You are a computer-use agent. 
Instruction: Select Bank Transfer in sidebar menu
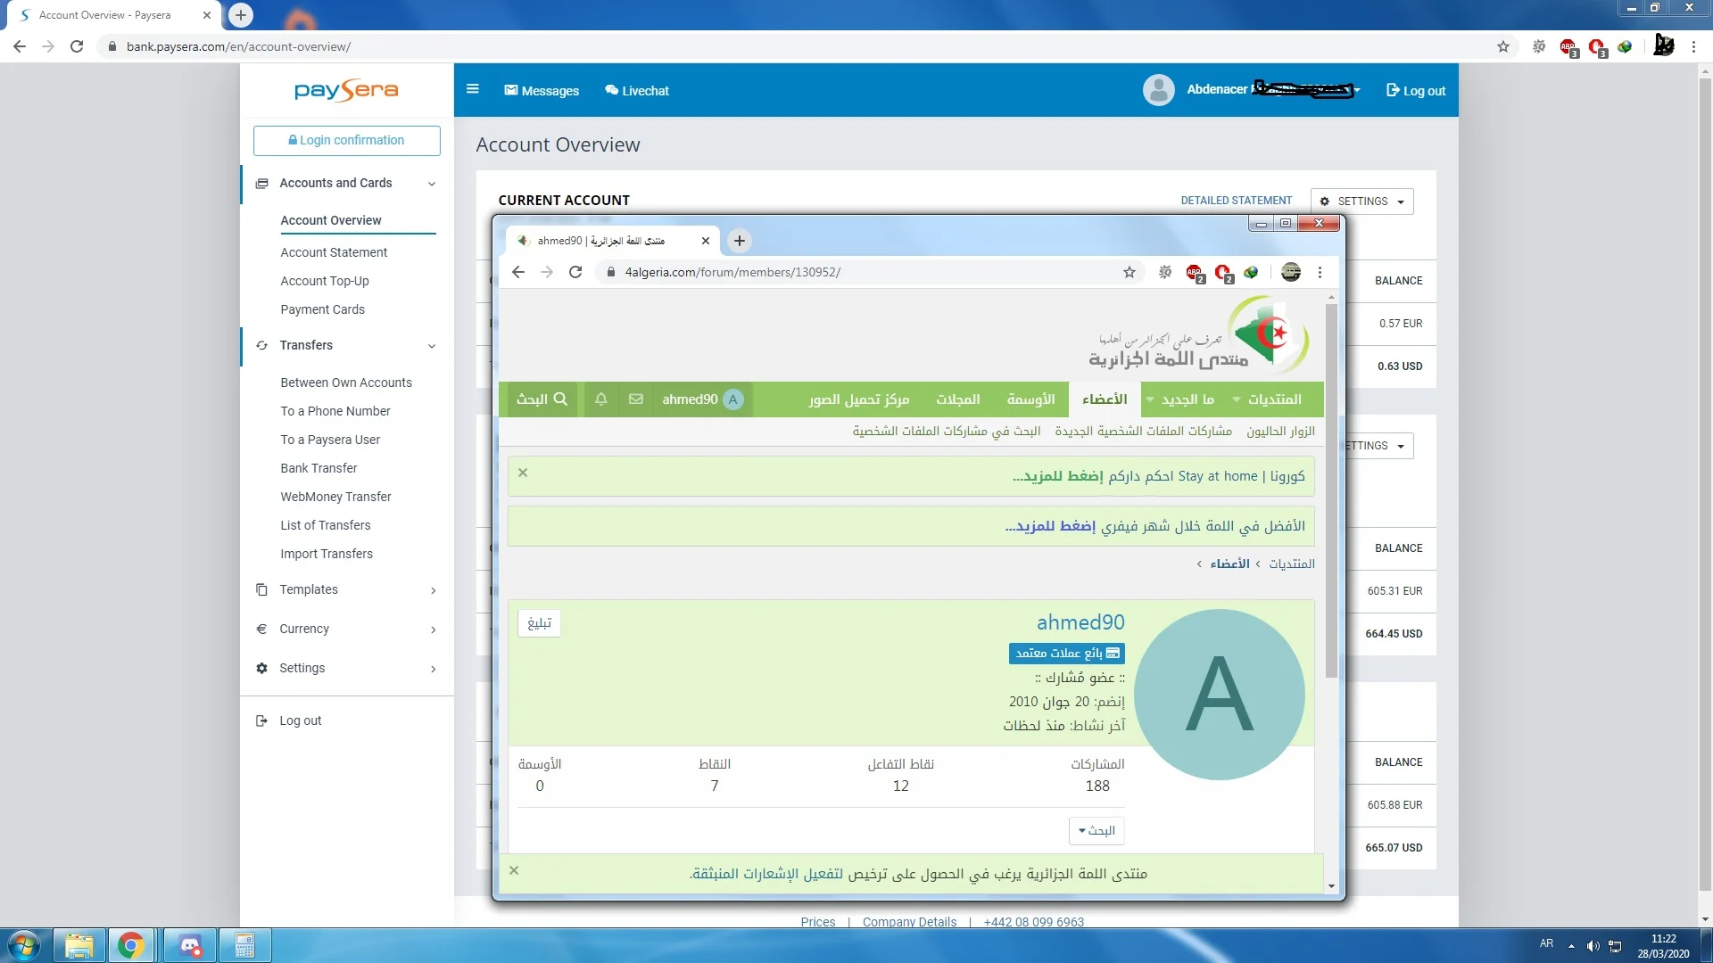pyautogui.click(x=319, y=468)
